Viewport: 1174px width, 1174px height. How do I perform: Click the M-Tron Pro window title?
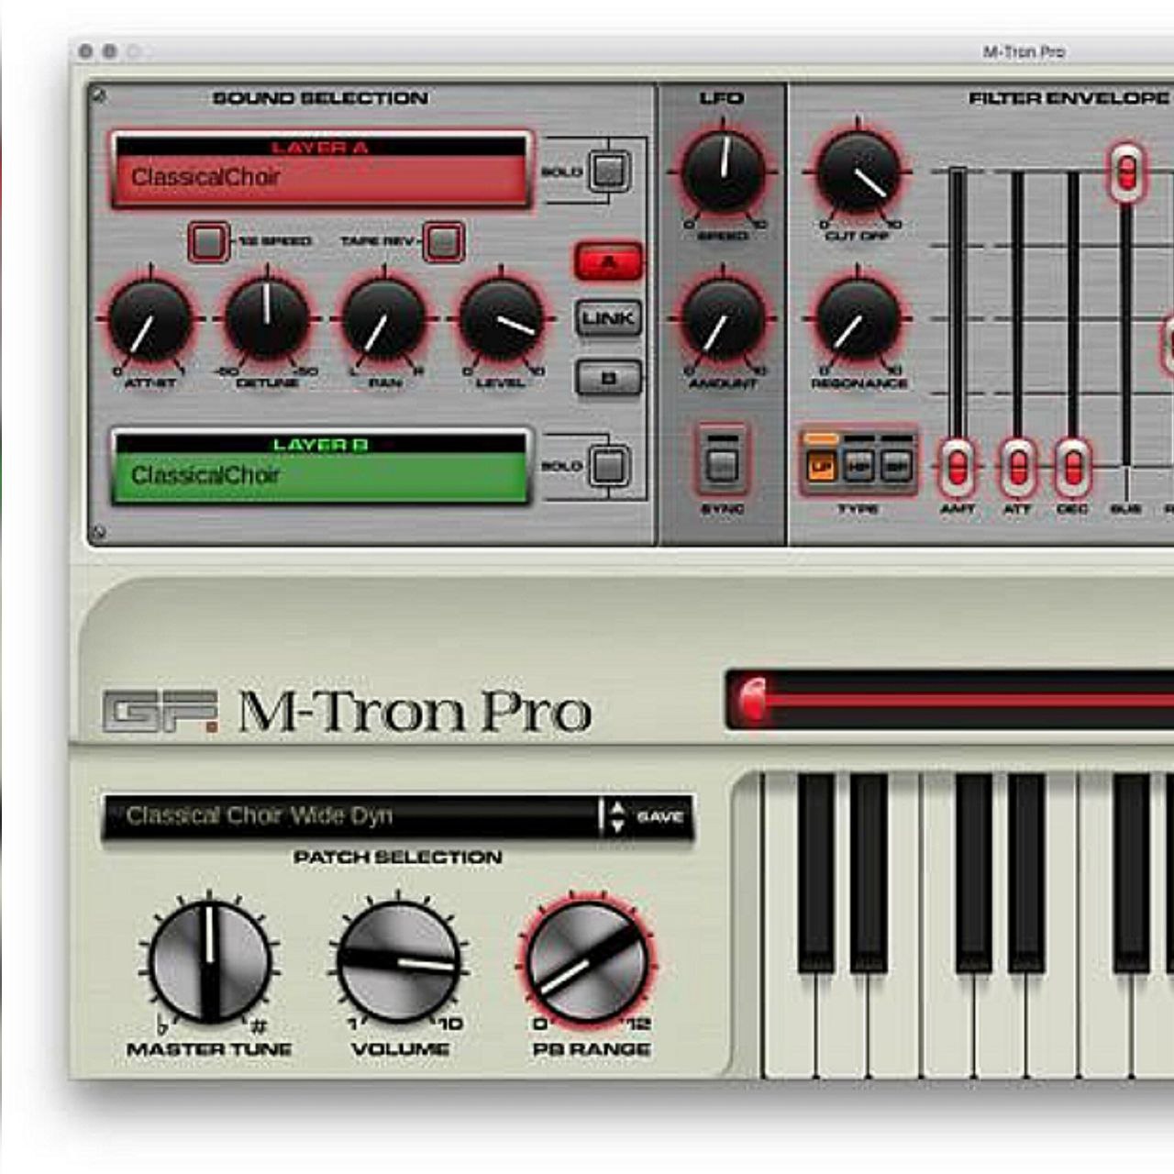click(x=1024, y=52)
